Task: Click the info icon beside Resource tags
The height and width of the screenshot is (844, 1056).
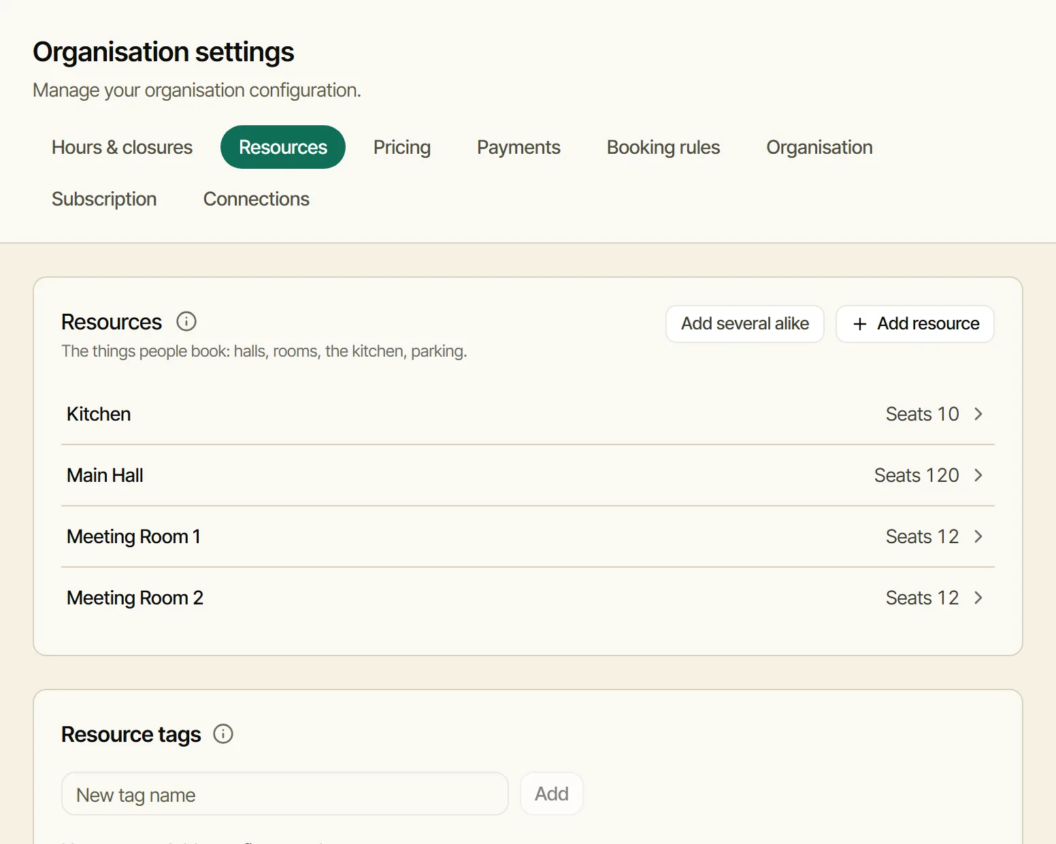Action: (x=223, y=734)
